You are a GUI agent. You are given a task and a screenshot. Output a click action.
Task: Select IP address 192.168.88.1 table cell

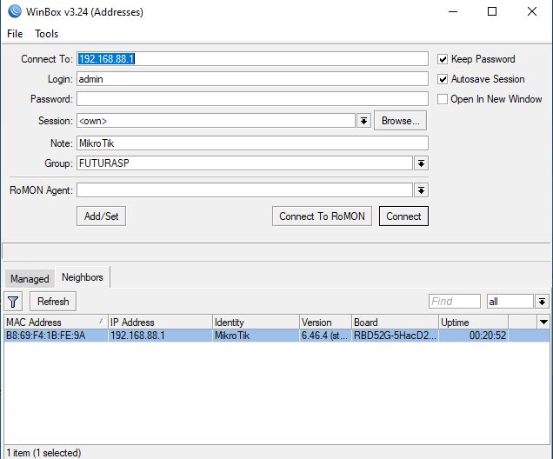(x=160, y=336)
